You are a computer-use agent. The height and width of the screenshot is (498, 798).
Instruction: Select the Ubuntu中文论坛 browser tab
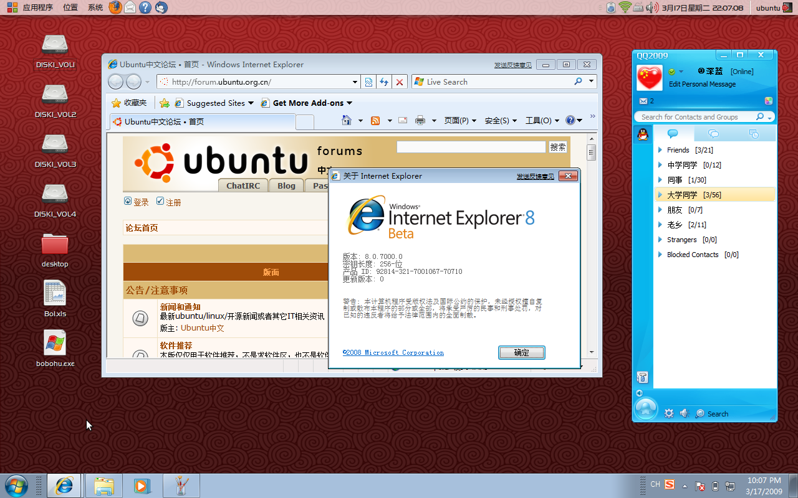201,121
